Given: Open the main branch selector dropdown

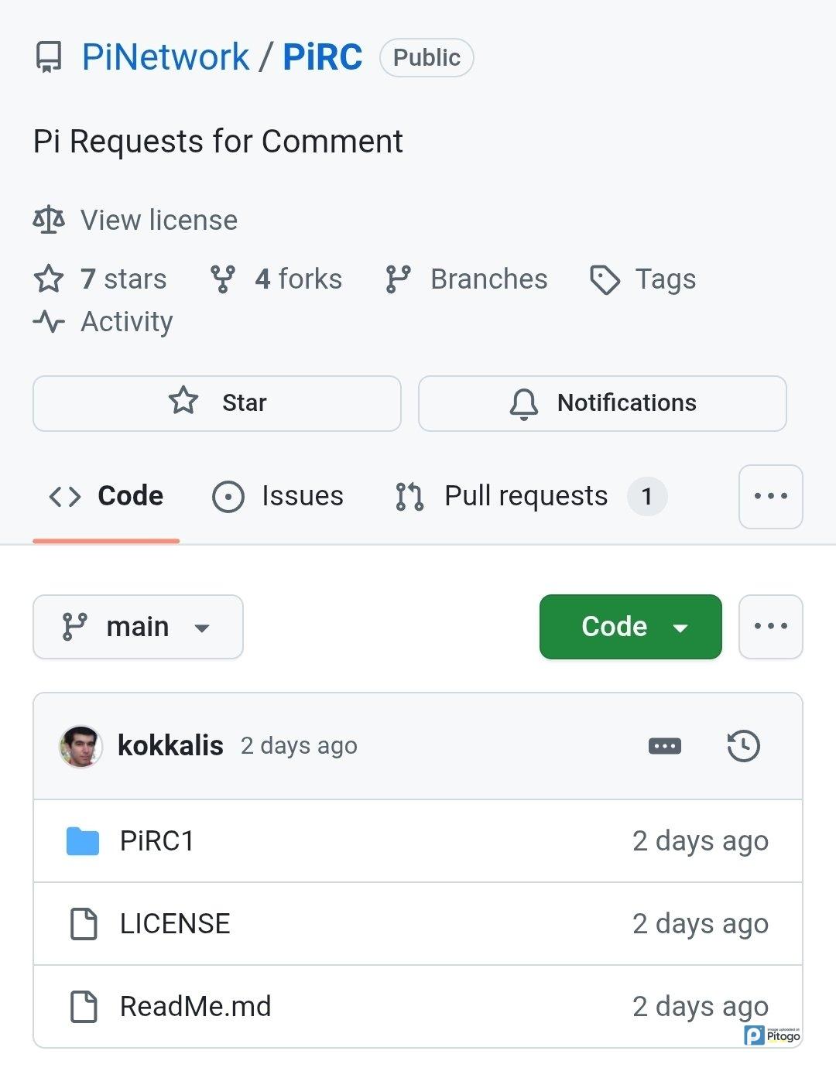Looking at the screenshot, I should (x=138, y=627).
